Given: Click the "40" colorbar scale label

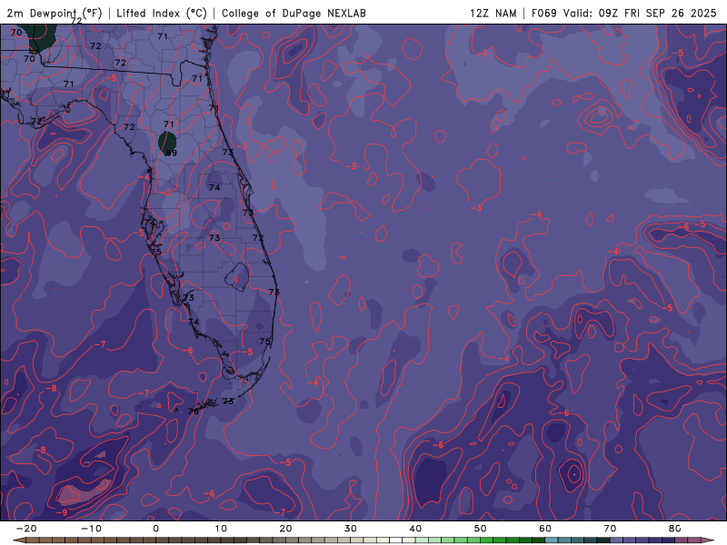Looking at the screenshot, I should [x=415, y=529].
